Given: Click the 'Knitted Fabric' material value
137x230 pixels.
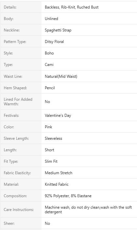Looking at the screenshot, I should (57, 184).
